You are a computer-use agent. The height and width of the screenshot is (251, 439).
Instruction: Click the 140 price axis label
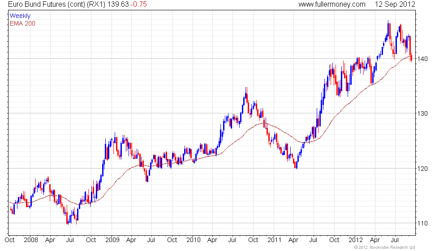click(423, 59)
